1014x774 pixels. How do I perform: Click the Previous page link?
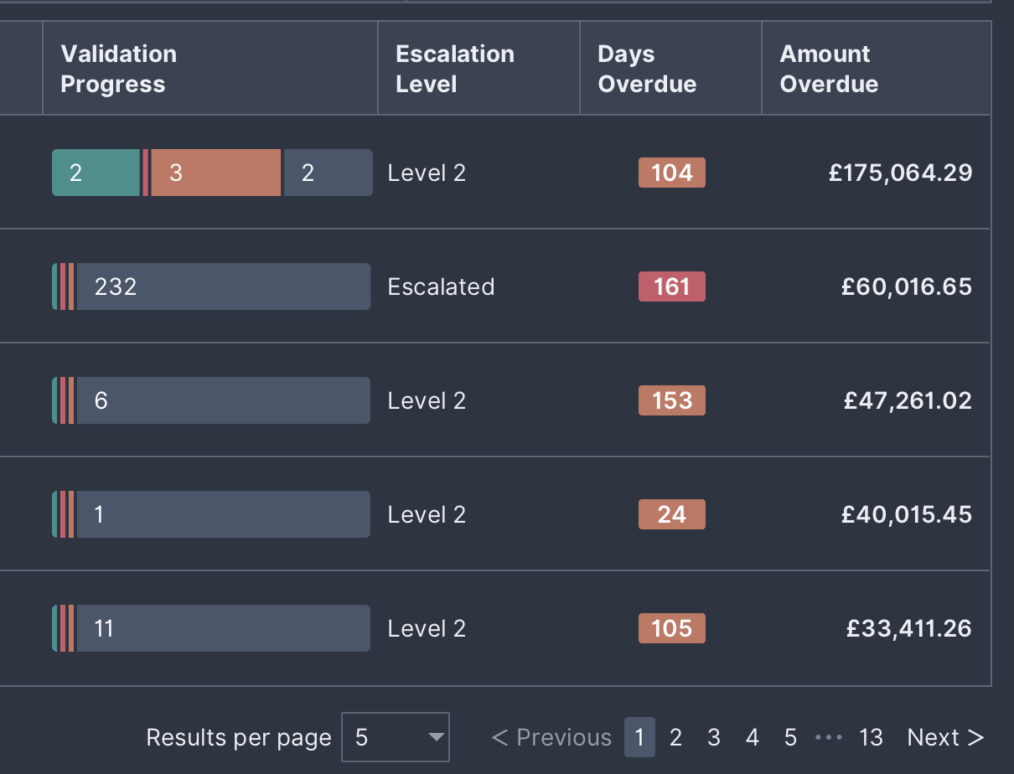tap(551, 737)
